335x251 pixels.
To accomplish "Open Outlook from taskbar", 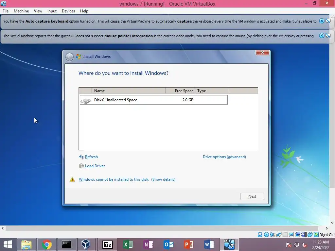I will [168, 244].
